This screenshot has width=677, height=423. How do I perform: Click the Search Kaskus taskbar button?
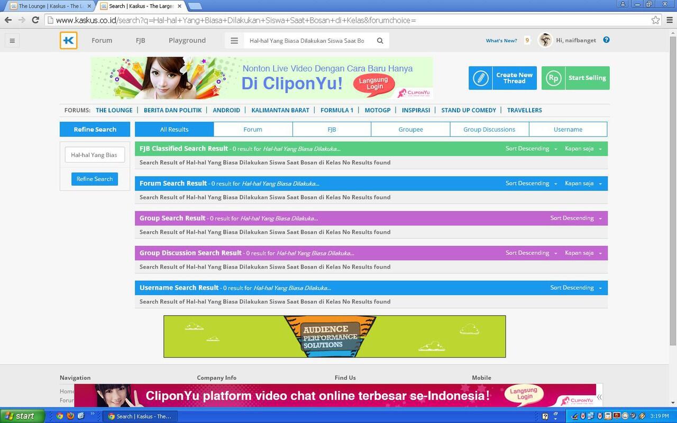coord(140,416)
